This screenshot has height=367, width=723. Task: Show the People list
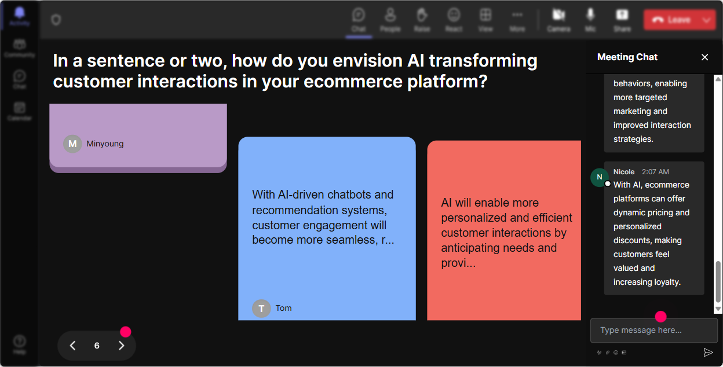pyautogui.click(x=390, y=20)
